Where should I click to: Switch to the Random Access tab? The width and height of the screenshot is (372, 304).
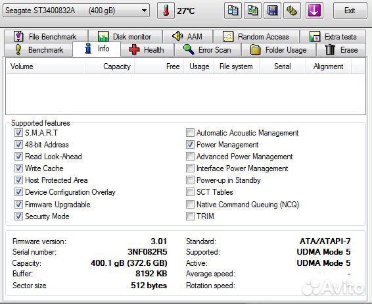click(x=256, y=37)
